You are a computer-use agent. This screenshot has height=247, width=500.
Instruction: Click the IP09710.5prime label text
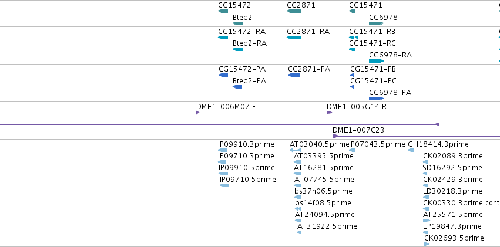[x=248, y=180]
